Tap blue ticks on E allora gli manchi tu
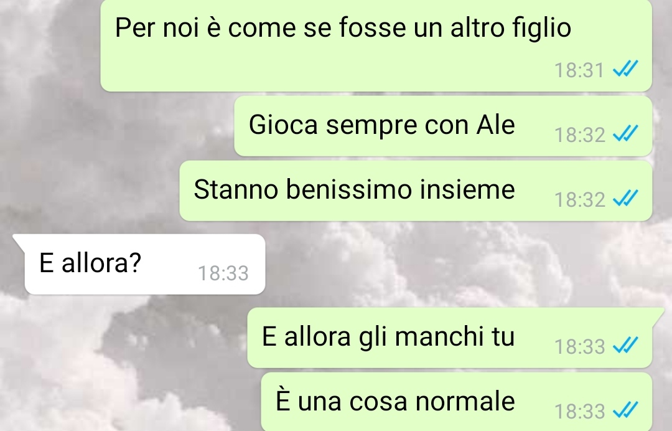Image resolution: width=672 pixels, height=431 pixels. 625,345
